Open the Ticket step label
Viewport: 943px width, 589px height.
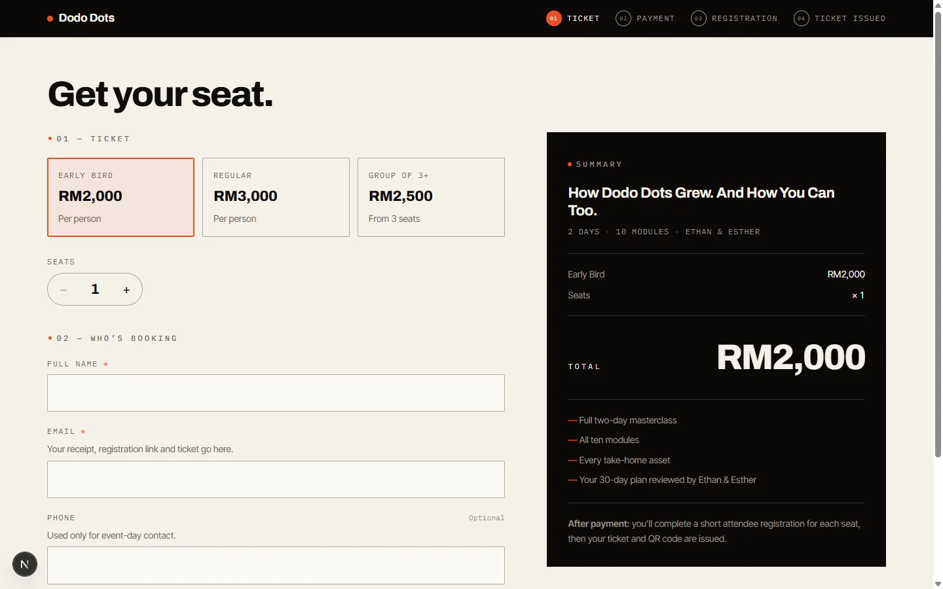(x=583, y=18)
